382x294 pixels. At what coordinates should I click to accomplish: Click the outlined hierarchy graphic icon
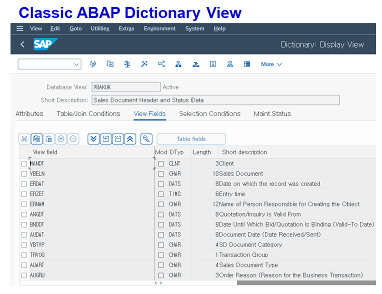[x=230, y=64]
